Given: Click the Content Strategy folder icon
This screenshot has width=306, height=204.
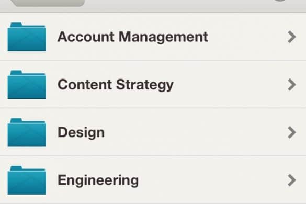Looking at the screenshot, I should tap(27, 85).
